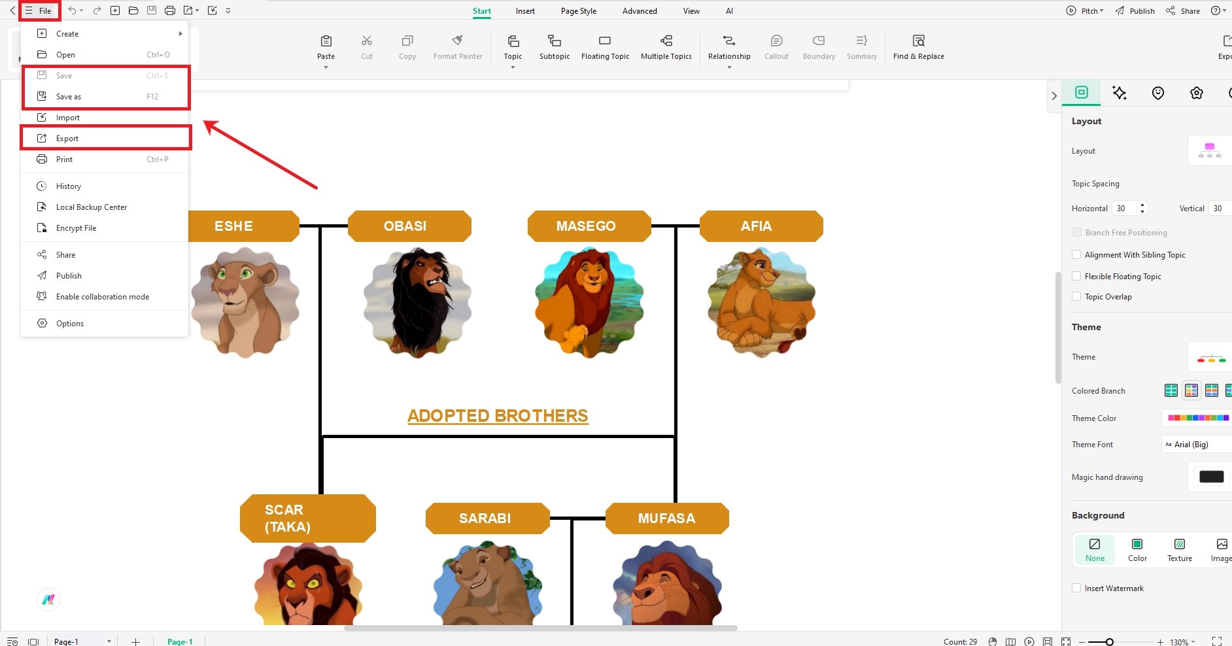
Task: Open Theme Font Arial (Big) dropdown
Action: 1197,444
